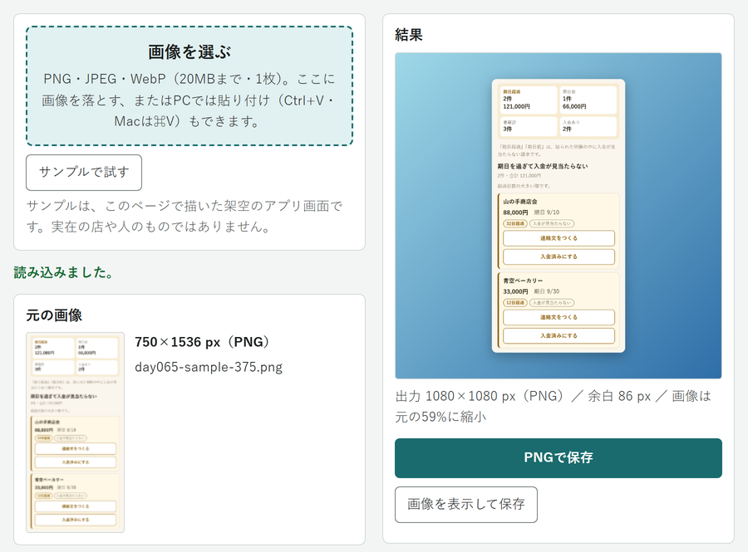Click the 読み込みました。 status message

[63, 272]
